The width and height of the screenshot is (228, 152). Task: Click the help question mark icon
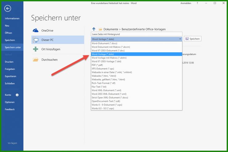pyautogui.click(x=197, y=3)
